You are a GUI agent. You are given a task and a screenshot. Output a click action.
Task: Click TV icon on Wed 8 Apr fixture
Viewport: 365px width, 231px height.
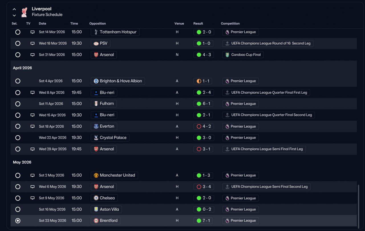pos(33,93)
